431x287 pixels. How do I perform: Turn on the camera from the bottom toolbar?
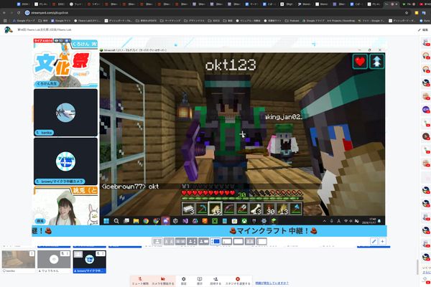tap(163, 281)
